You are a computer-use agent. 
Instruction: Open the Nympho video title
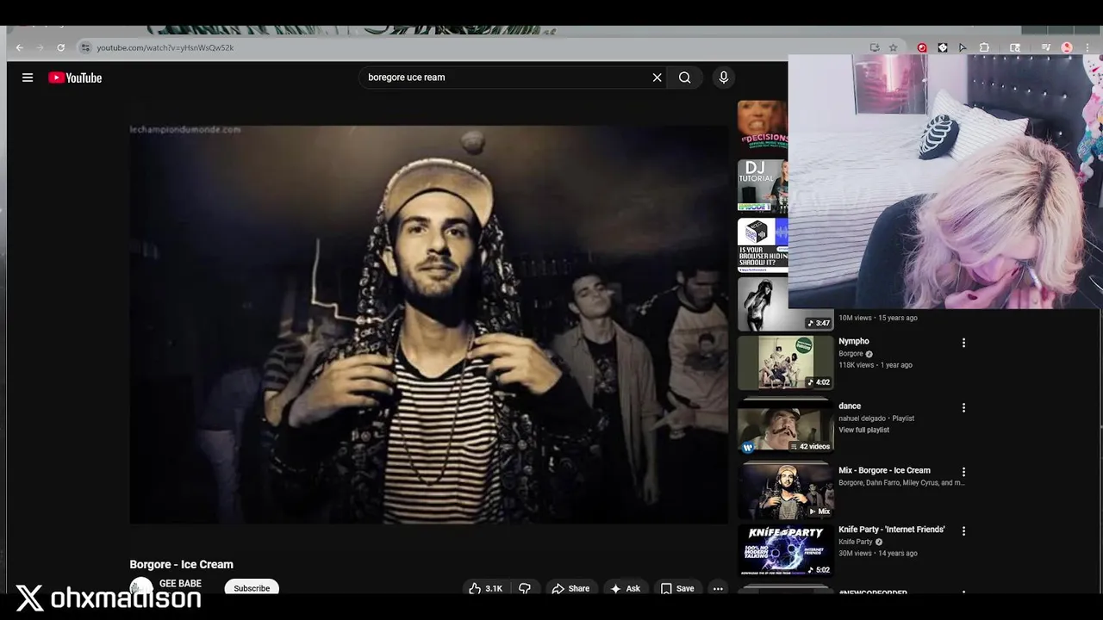click(x=854, y=341)
